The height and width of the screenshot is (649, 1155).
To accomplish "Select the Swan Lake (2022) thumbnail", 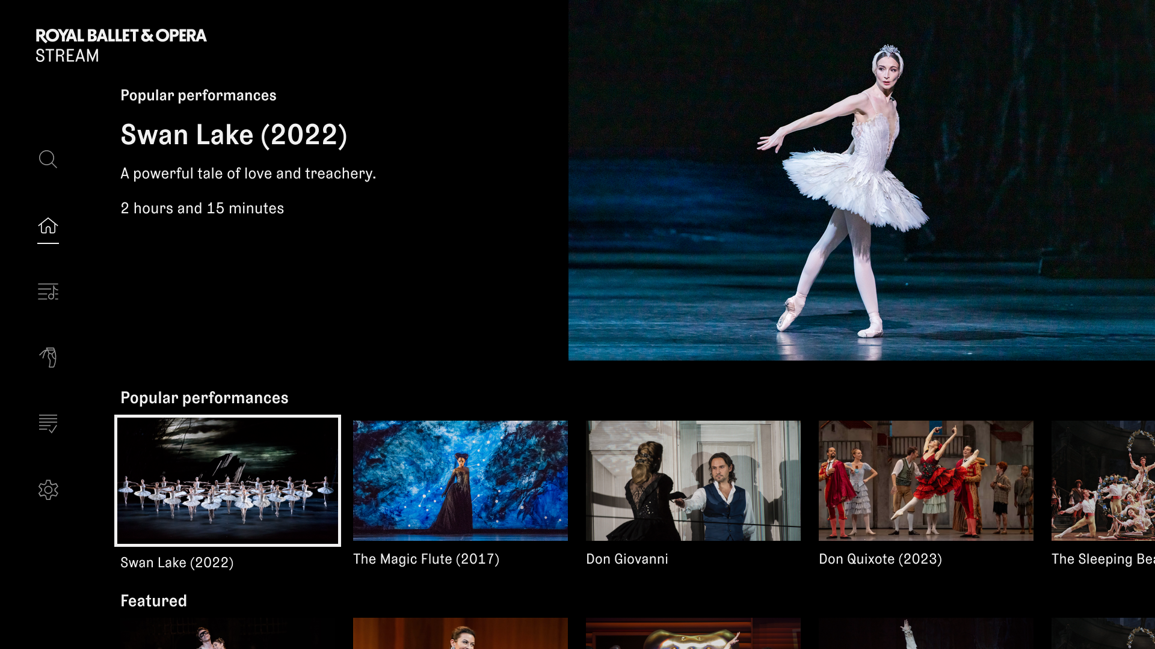I will 227,480.
